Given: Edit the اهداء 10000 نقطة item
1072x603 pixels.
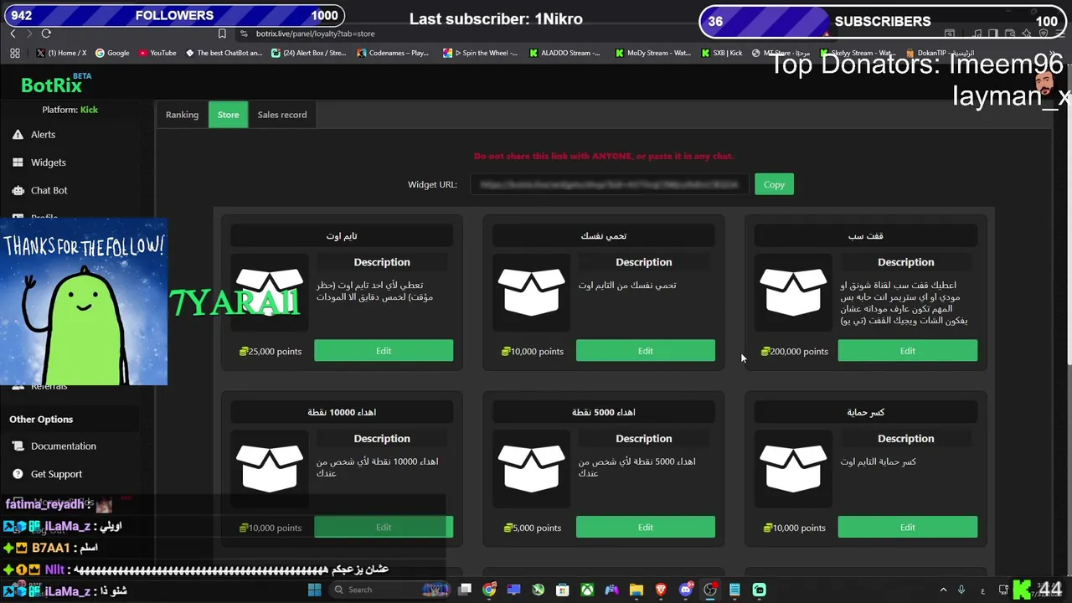Looking at the screenshot, I should (384, 528).
